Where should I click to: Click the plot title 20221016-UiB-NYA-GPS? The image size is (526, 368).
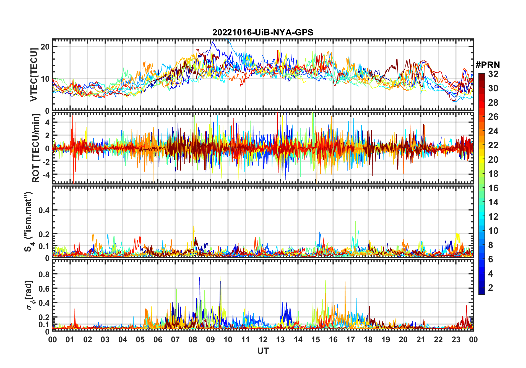pyautogui.click(x=263, y=32)
